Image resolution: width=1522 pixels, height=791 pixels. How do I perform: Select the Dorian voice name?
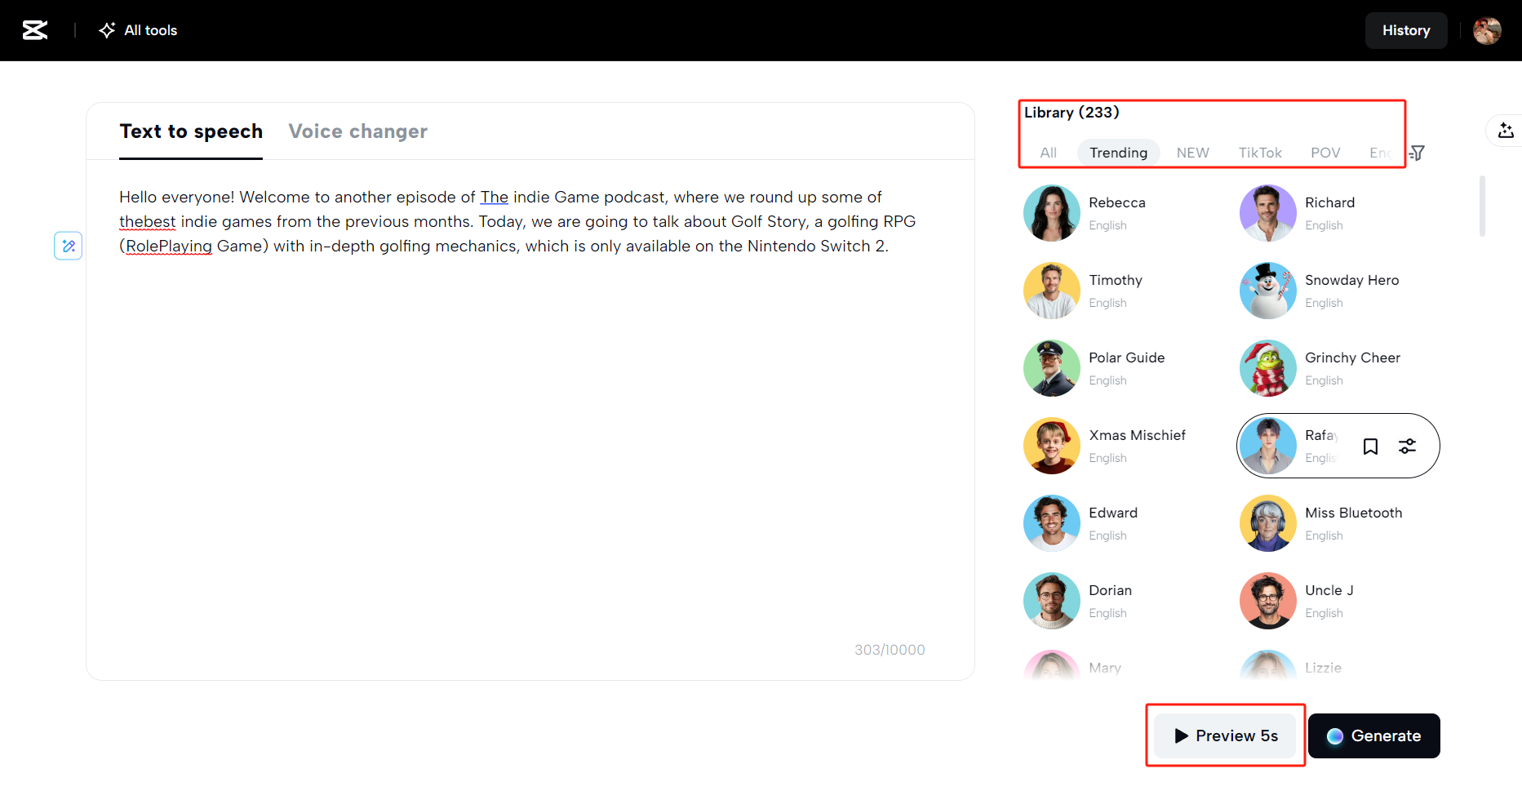click(1111, 590)
